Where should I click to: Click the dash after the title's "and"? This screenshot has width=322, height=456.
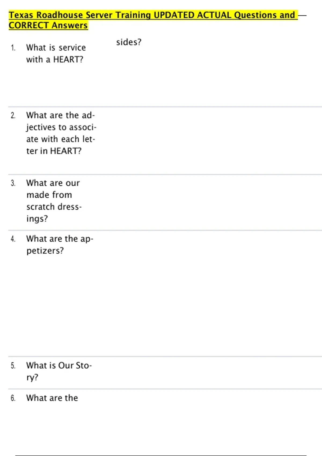click(x=302, y=16)
